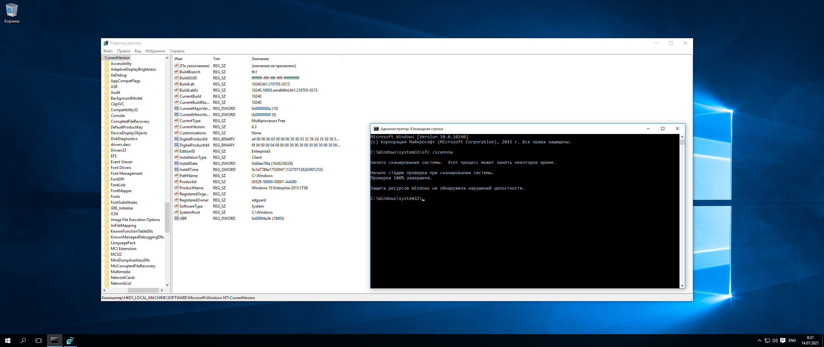The width and height of the screenshot is (824, 347).
Task: Click the registry path in status bar
Action: pyautogui.click(x=178, y=298)
